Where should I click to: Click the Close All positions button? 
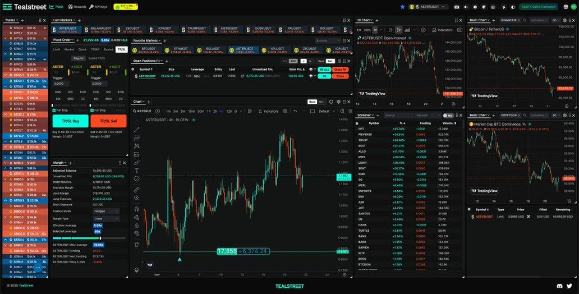click(340, 69)
